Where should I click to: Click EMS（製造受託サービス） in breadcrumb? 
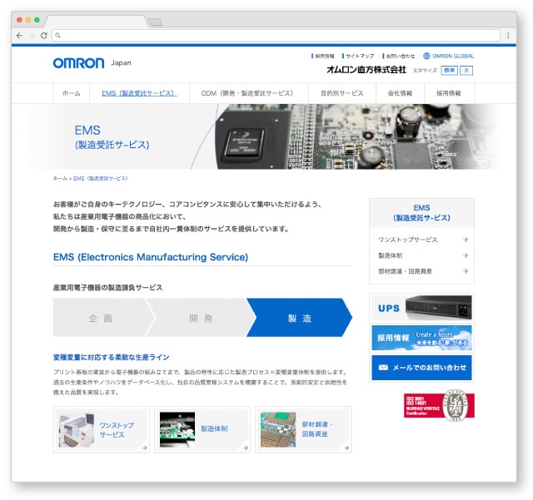pyautogui.click(x=100, y=178)
